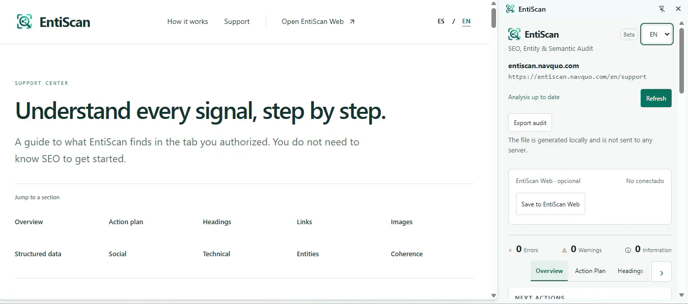Screen dimensions: 688x304
Task: Jump to the Action plan section link
Action: (x=126, y=222)
